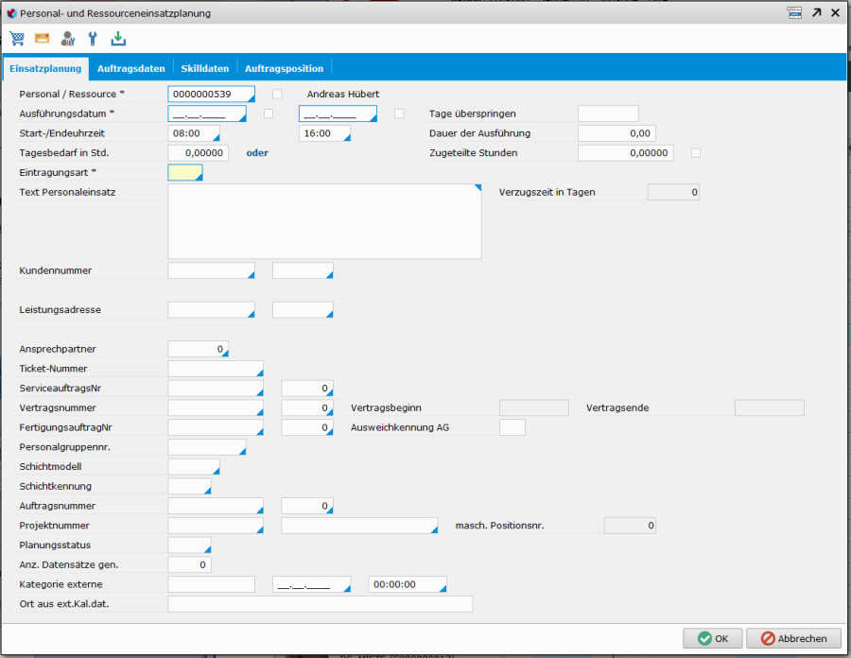The width and height of the screenshot is (851, 658).
Task: Expand the Schichtmodell field lookup
Action: coord(216,471)
